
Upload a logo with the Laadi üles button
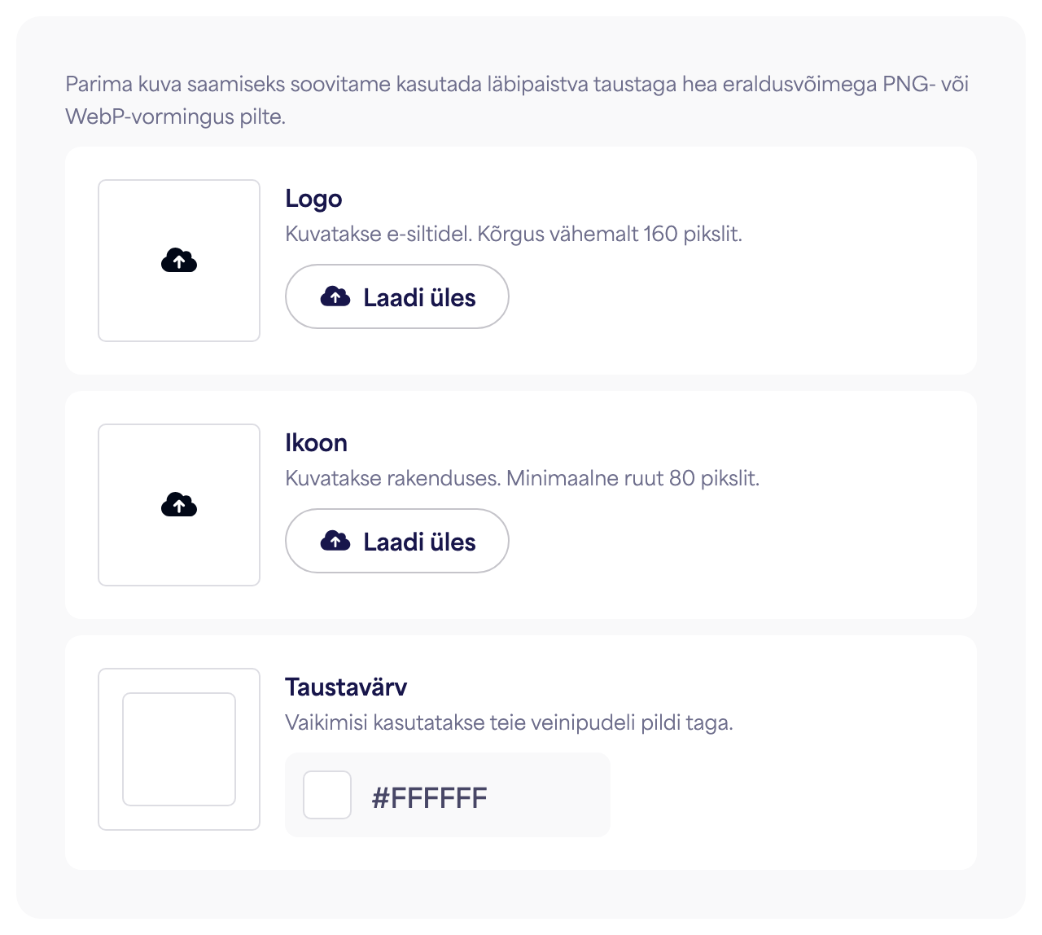[397, 296]
